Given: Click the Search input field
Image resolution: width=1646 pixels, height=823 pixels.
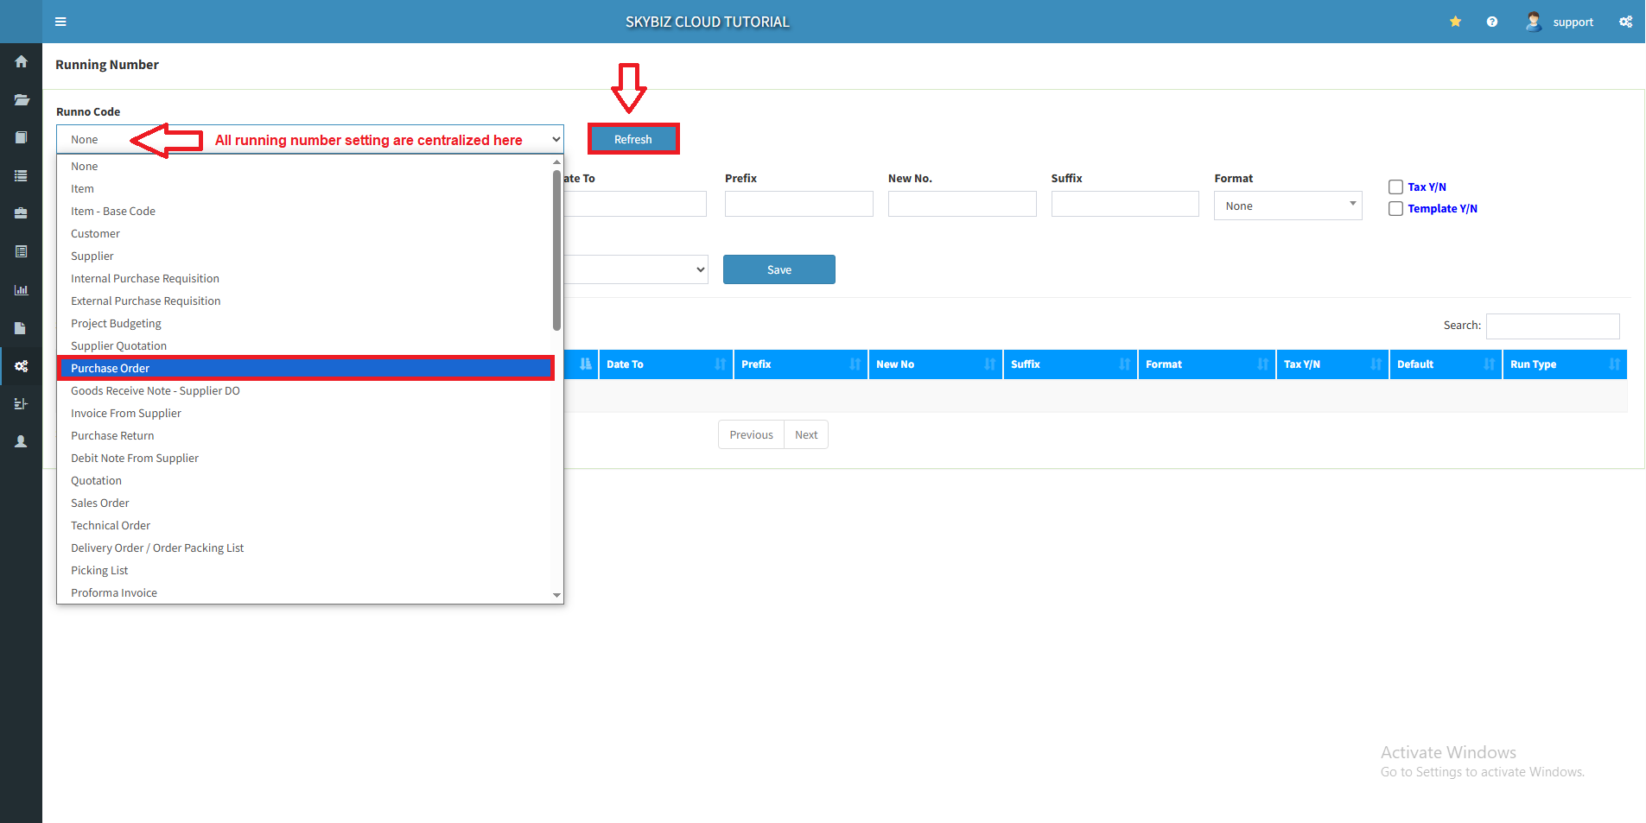Looking at the screenshot, I should (1552, 326).
